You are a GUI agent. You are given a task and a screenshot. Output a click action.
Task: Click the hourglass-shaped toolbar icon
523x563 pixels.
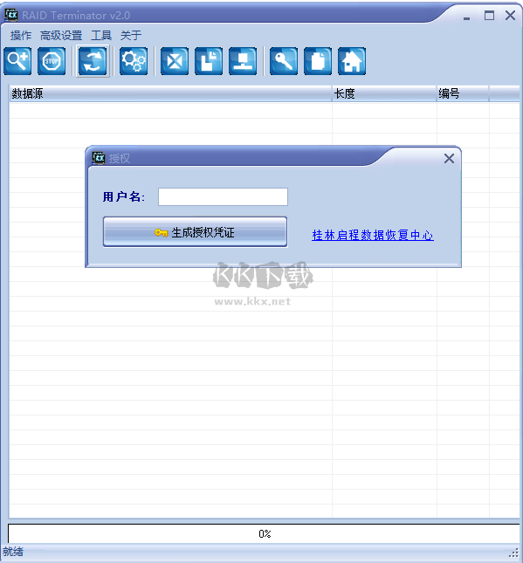click(175, 61)
